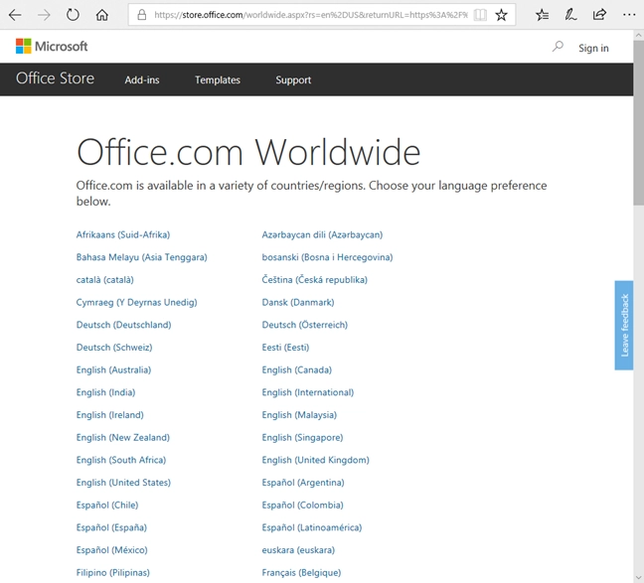Click the Microsoft logo
Screen dimensions: 644x583
tap(52, 46)
